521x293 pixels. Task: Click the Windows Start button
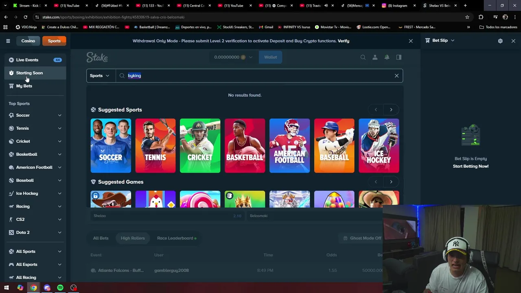(7, 288)
